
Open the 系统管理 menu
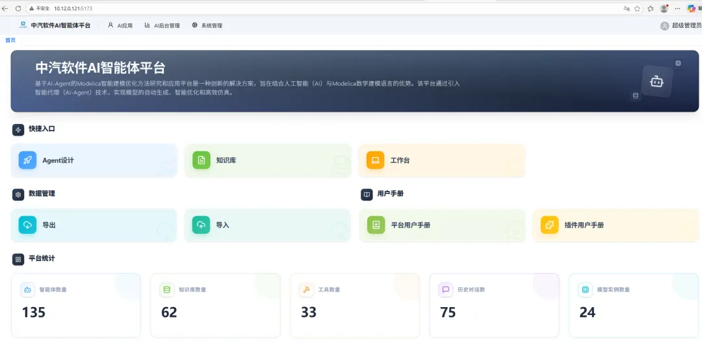[x=207, y=25]
